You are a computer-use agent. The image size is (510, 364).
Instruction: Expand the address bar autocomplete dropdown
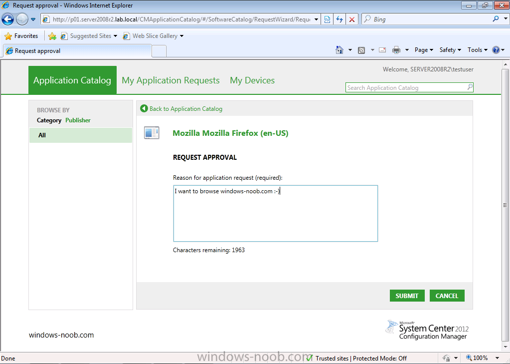coord(316,19)
